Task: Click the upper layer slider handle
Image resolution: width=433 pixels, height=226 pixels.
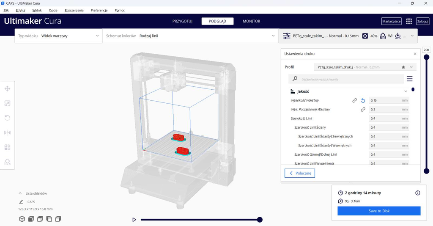Action: [x=426, y=57]
